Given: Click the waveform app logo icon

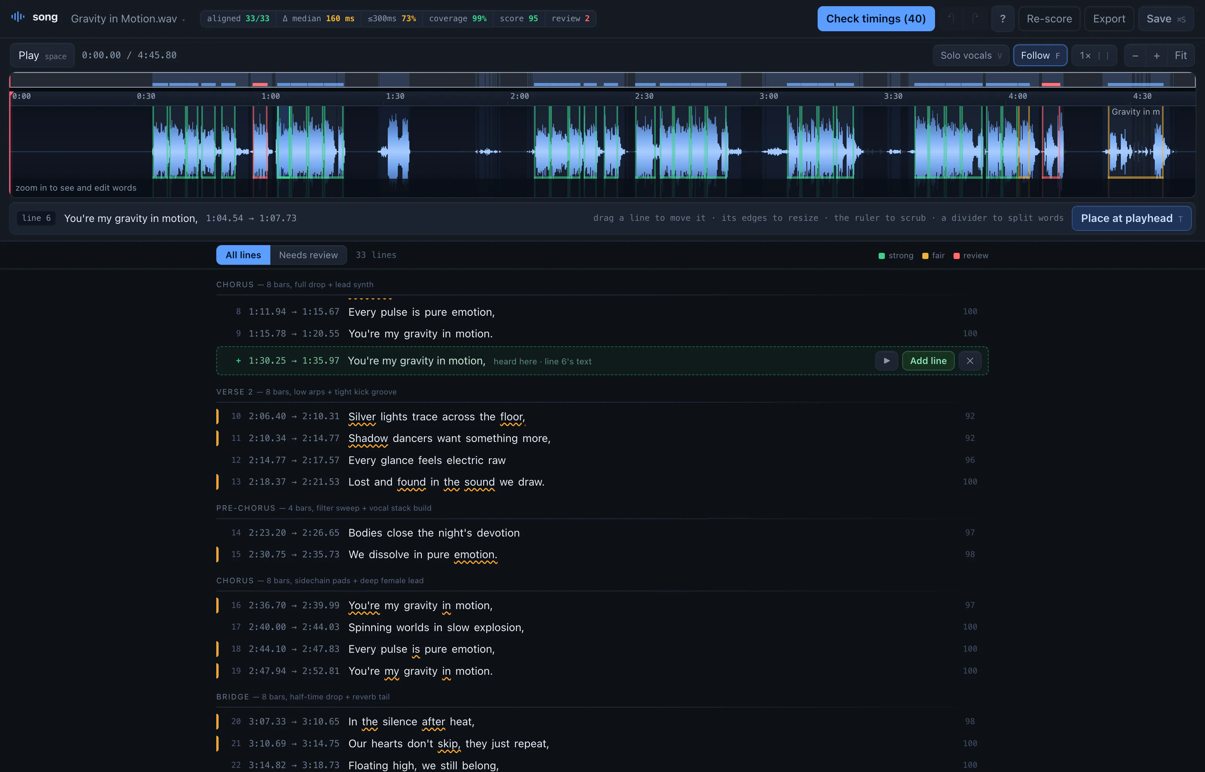Looking at the screenshot, I should 17,17.
